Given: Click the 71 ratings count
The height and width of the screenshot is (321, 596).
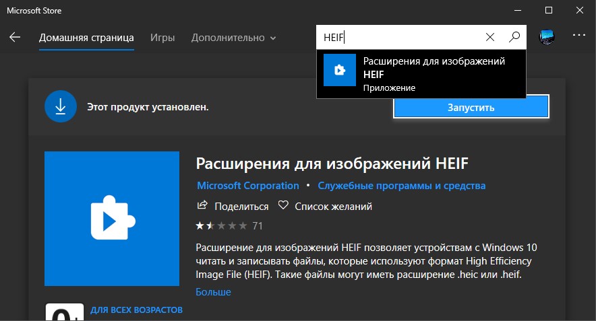Looking at the screenshot, I should pyautogui.click(x=258, y=226).
